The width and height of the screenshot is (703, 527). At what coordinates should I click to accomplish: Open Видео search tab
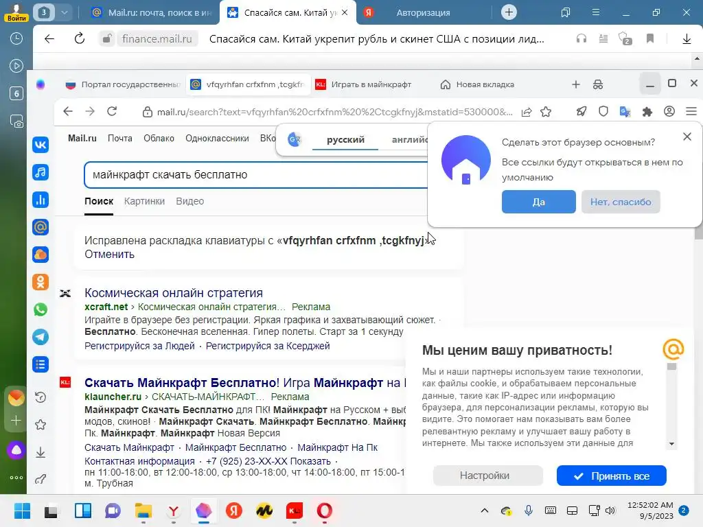(x=189, y=201)
